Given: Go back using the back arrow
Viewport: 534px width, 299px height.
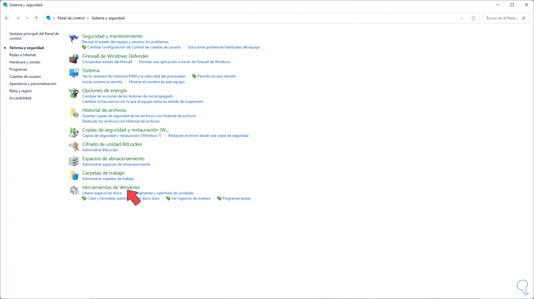Looking at the screenshot, I should 7,18.
